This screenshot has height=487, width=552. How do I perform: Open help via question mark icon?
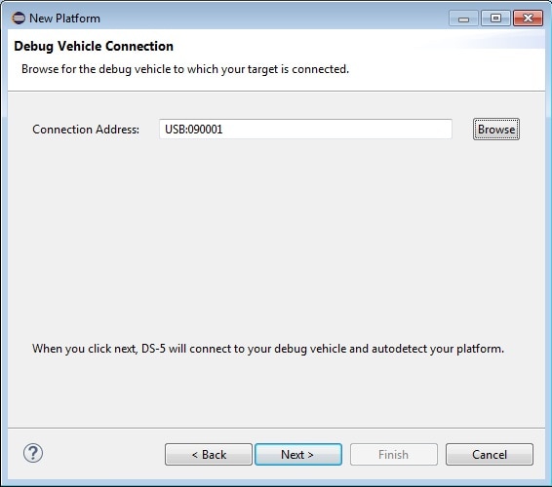pos(33,453)
